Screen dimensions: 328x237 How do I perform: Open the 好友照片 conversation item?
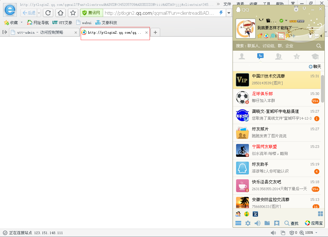pyautogui.click(x=277, y=133)
